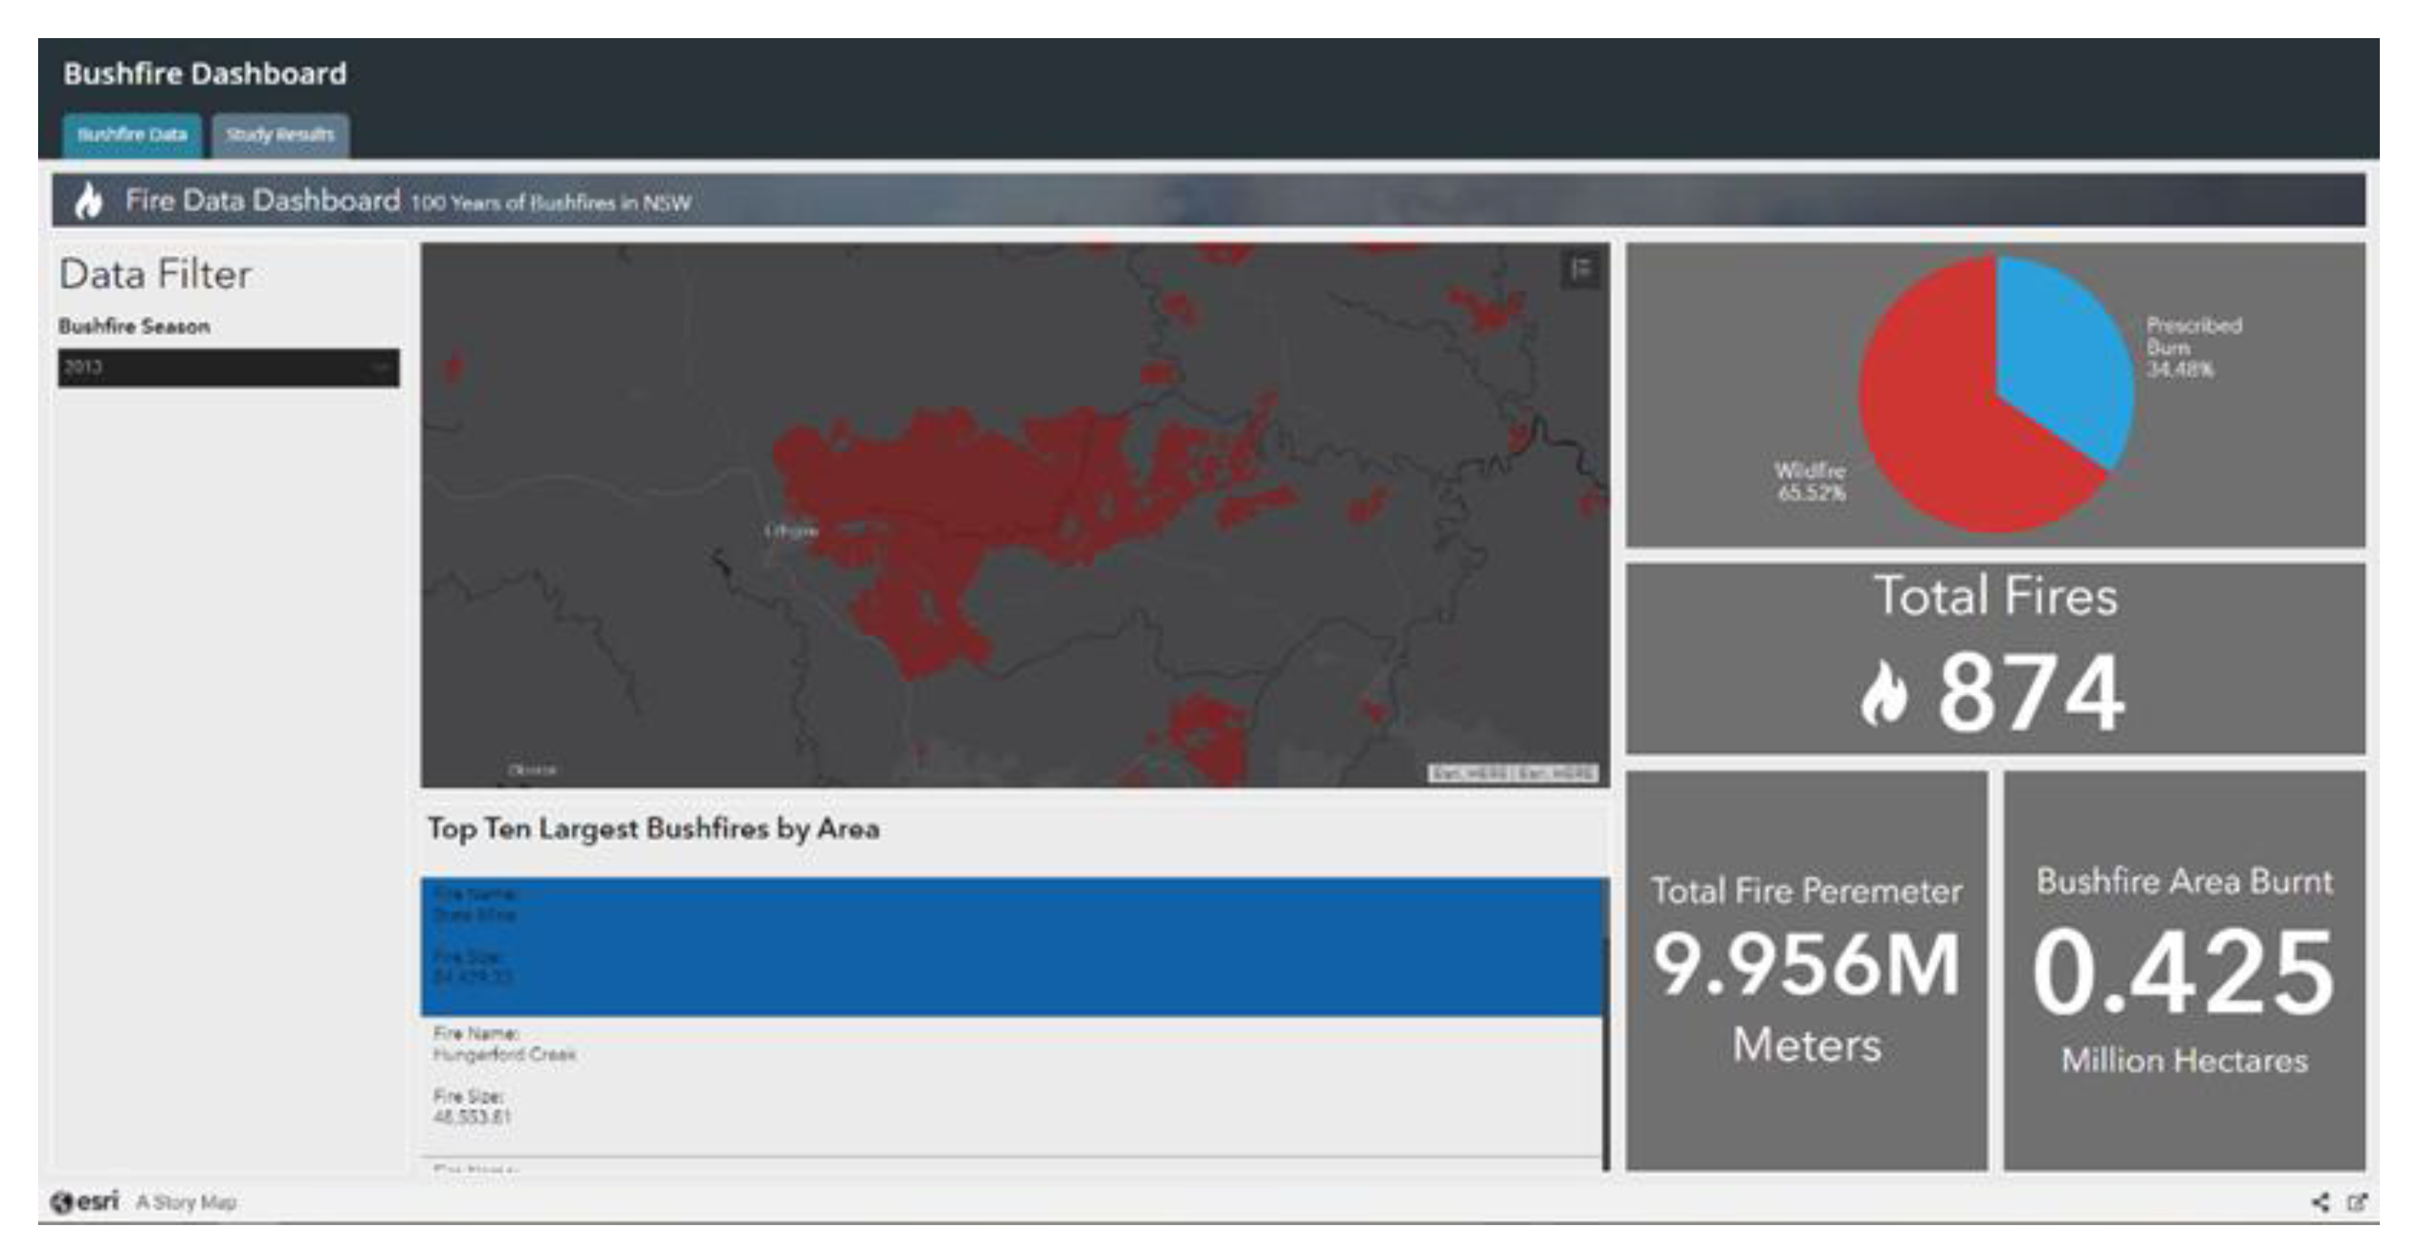Select the blue highlighted top fire entry
The width and height of the screenshot is (2413, 1257).
point(1012,946)
